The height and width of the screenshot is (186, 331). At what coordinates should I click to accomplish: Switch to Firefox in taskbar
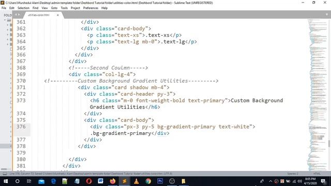(113, 181)
